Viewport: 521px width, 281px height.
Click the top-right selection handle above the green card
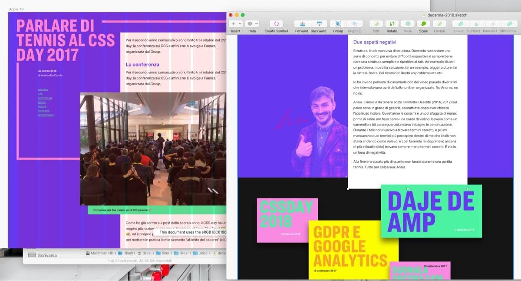(x=467, y=189)
